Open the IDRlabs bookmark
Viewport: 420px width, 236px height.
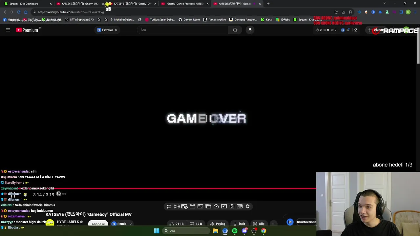point(283,20)
